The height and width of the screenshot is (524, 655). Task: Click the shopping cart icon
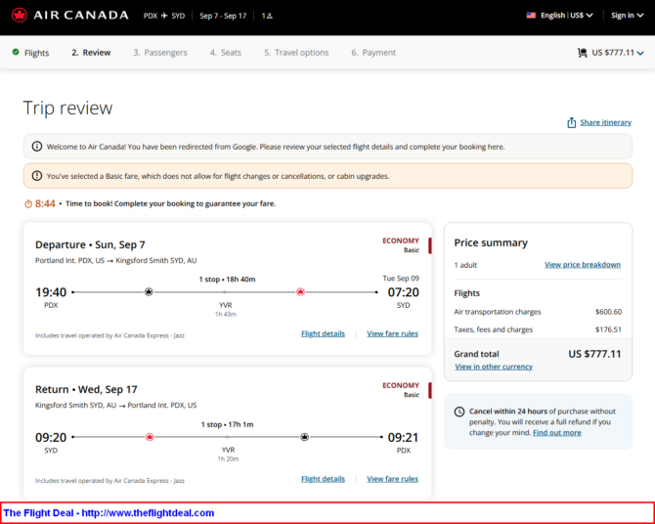click(582, 53)
